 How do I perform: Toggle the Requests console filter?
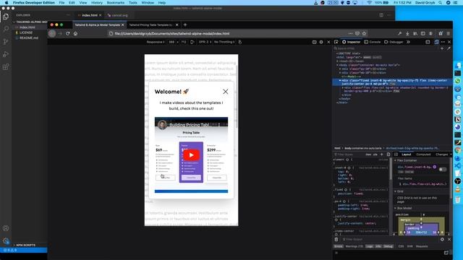tap(422, 246)
